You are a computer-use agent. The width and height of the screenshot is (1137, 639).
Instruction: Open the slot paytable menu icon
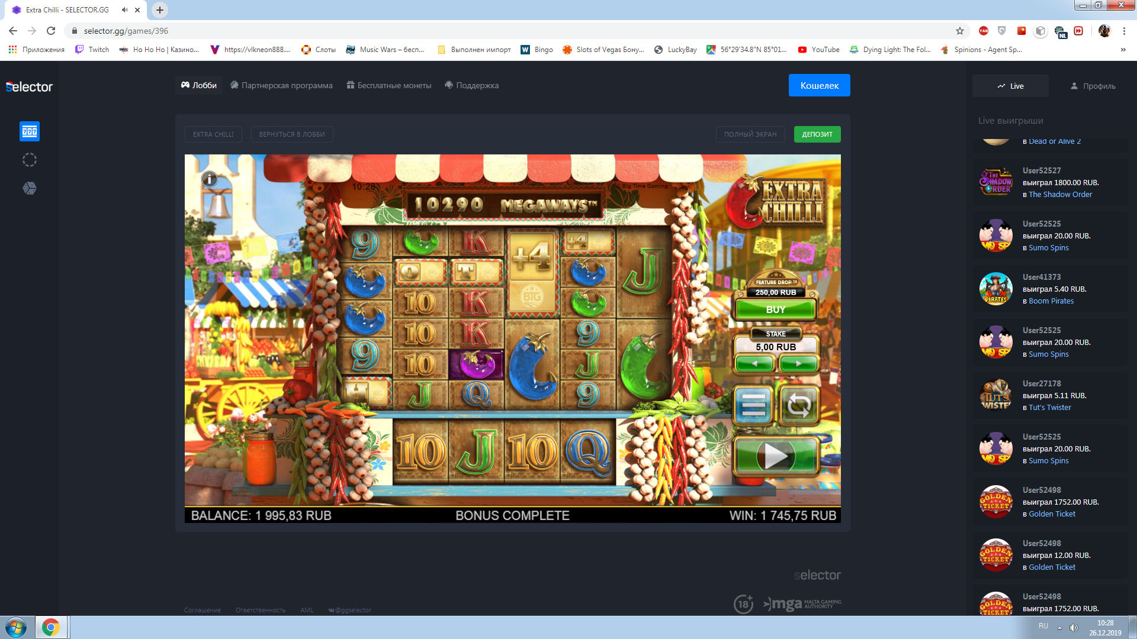click(x=753, y=406)
